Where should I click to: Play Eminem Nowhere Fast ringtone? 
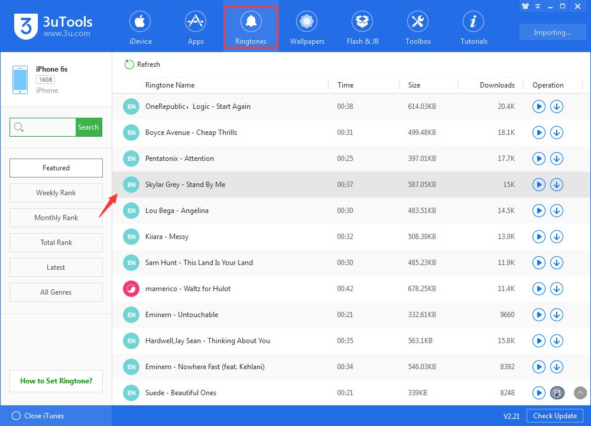538,367
